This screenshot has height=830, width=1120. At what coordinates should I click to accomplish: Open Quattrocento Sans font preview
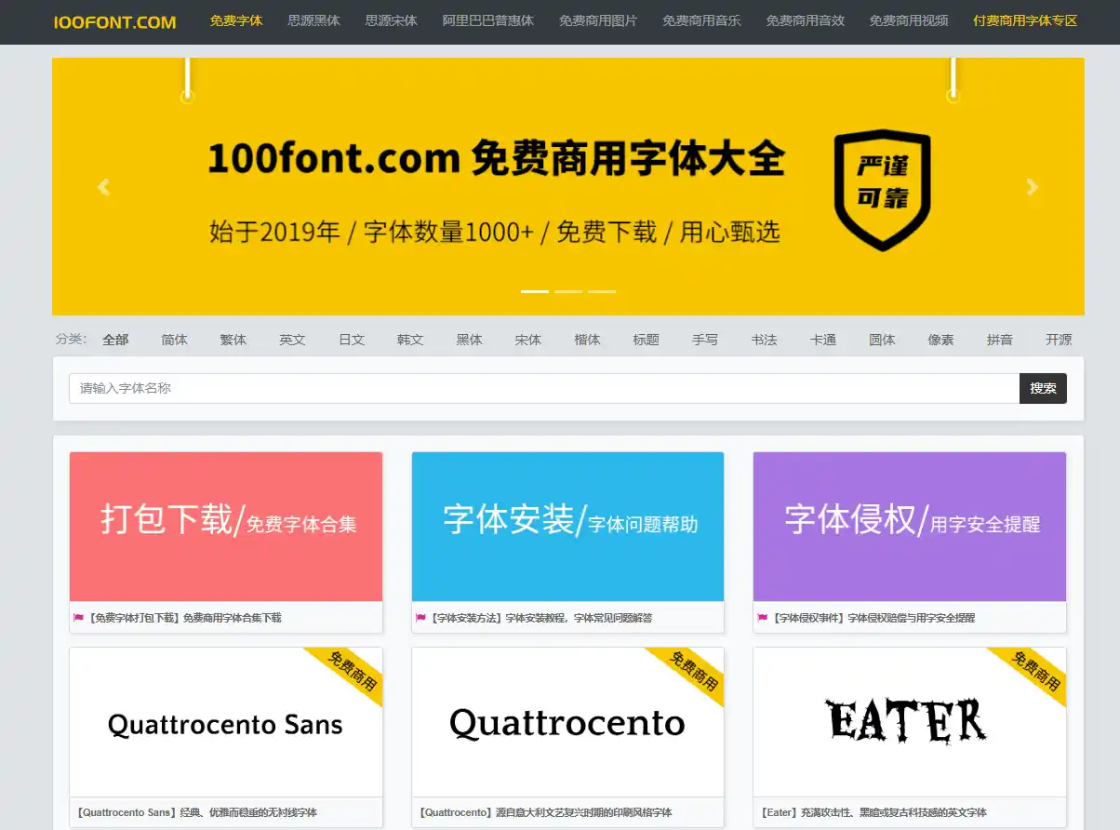226,722
